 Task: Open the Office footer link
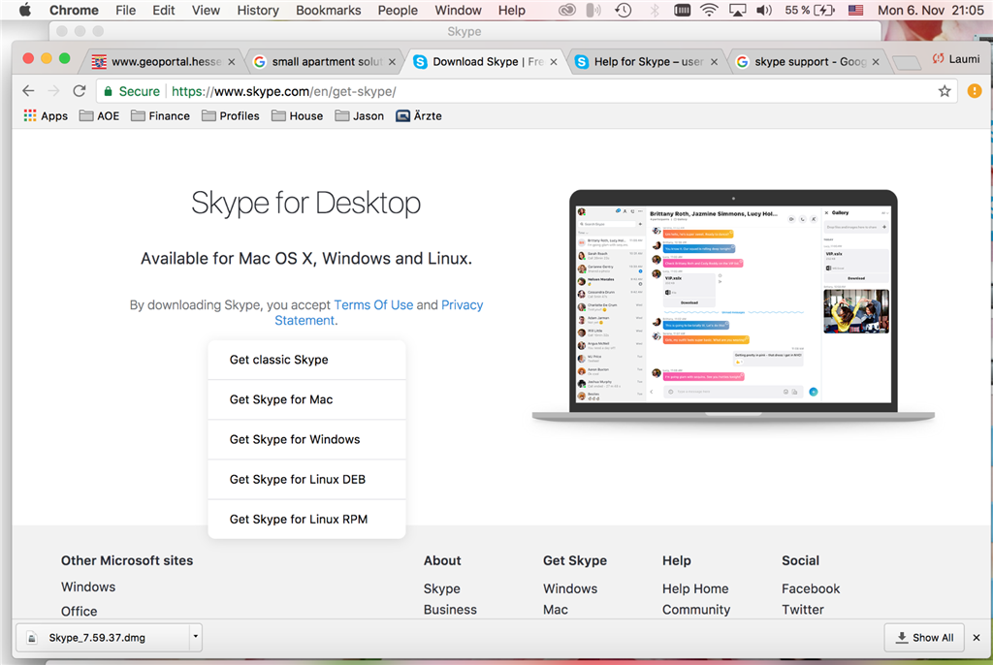click(x=80, y=611)
